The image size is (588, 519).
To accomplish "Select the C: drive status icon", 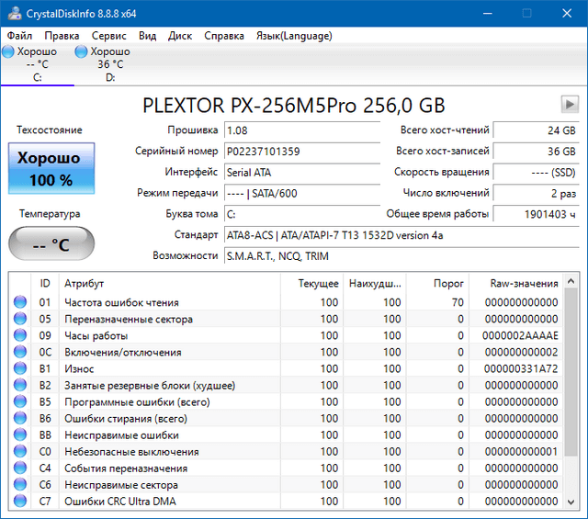I will point(9,52).
